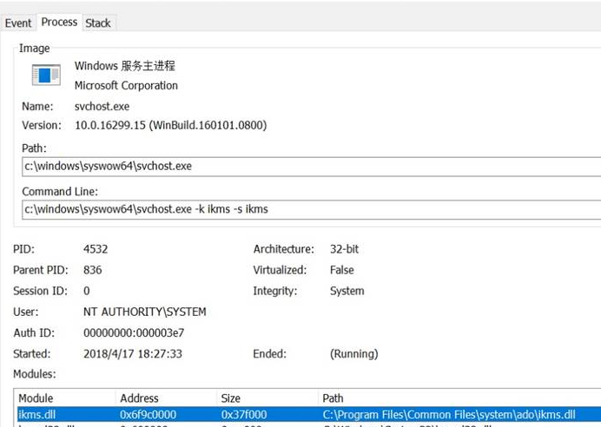601x427 pixels.
Task: Select the Process tab
Action: (59, 22)
